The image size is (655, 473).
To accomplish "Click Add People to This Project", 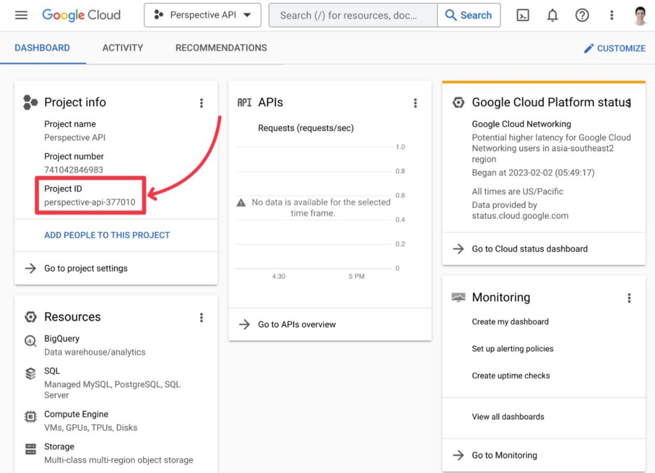I will point(107,236).
